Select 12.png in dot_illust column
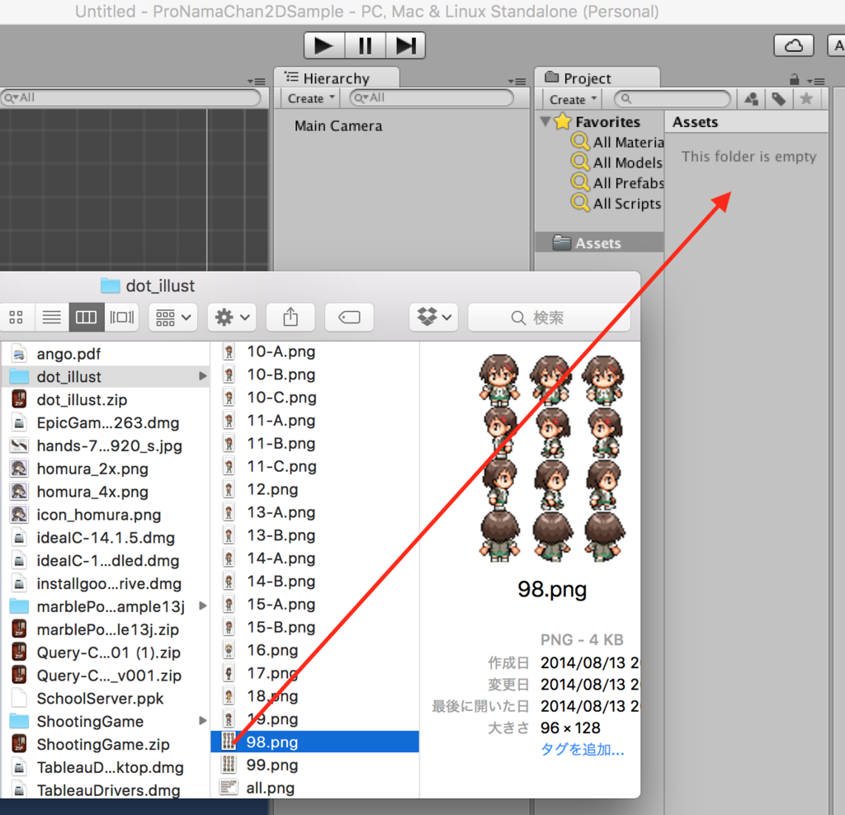 314,490
